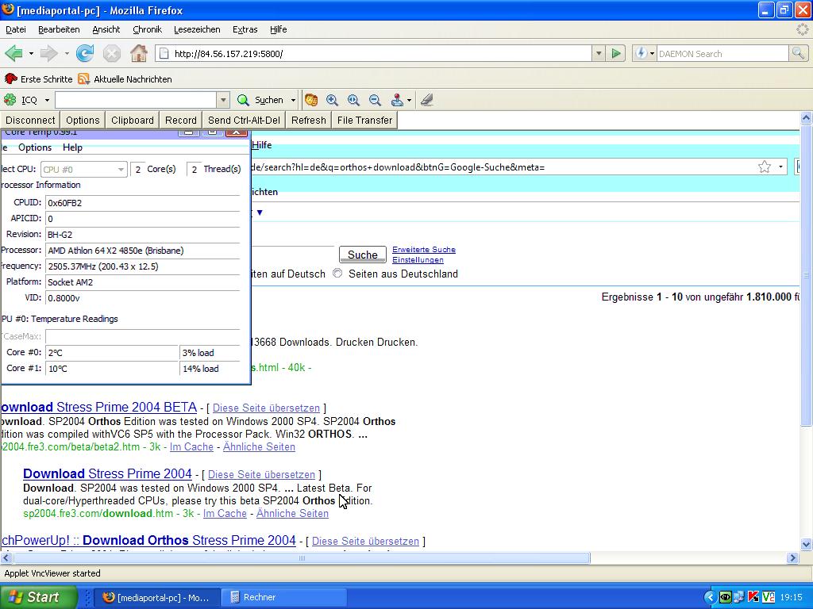Image resolution: width=813 pixels, height=609 pixels.
Task: Open the DAEMON search engine selector dropdown
Action: [644, 53]
